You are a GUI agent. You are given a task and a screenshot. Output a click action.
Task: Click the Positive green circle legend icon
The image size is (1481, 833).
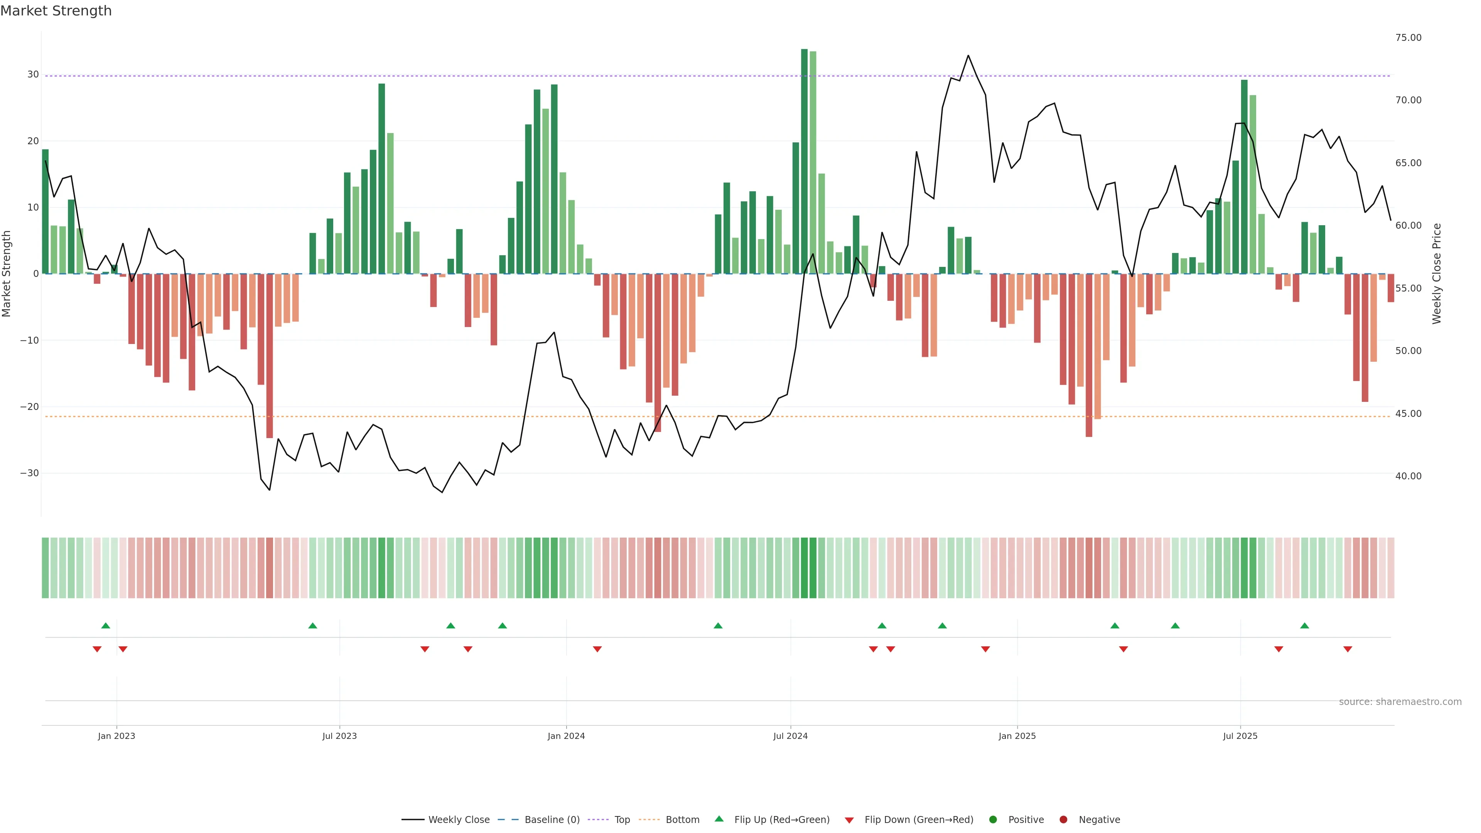point(993,820)
